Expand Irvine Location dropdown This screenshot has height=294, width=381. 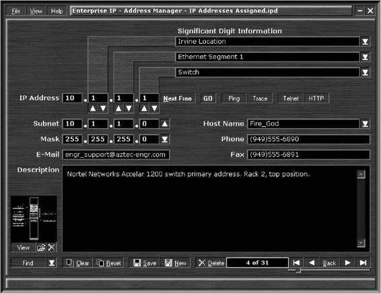coord(365,42)
